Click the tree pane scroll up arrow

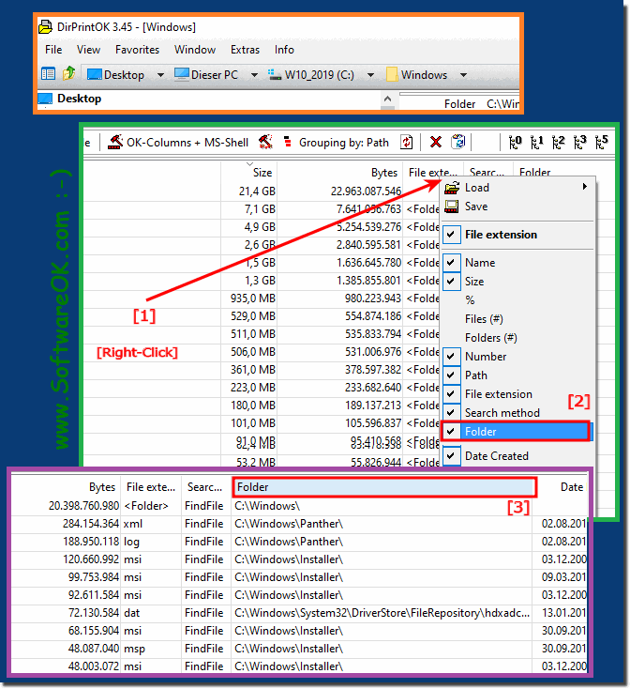[x=387, y=99]
